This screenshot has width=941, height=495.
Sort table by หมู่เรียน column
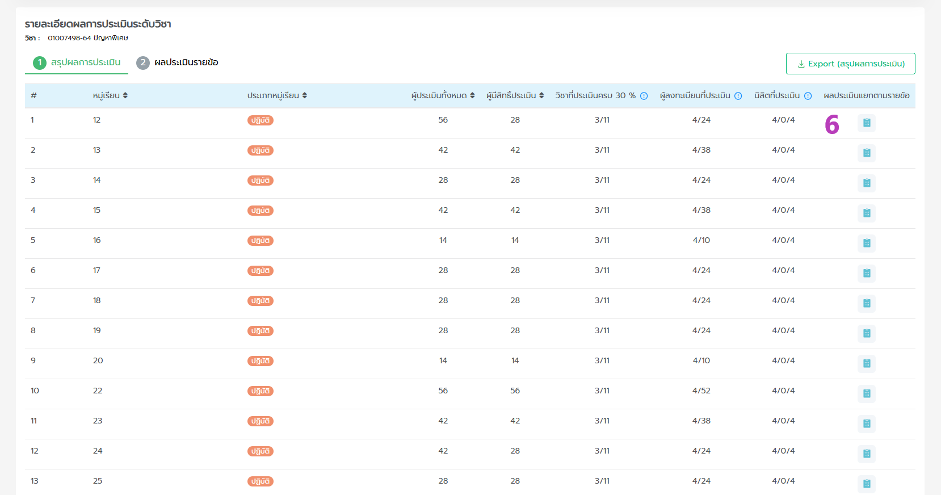click(125, 95)
